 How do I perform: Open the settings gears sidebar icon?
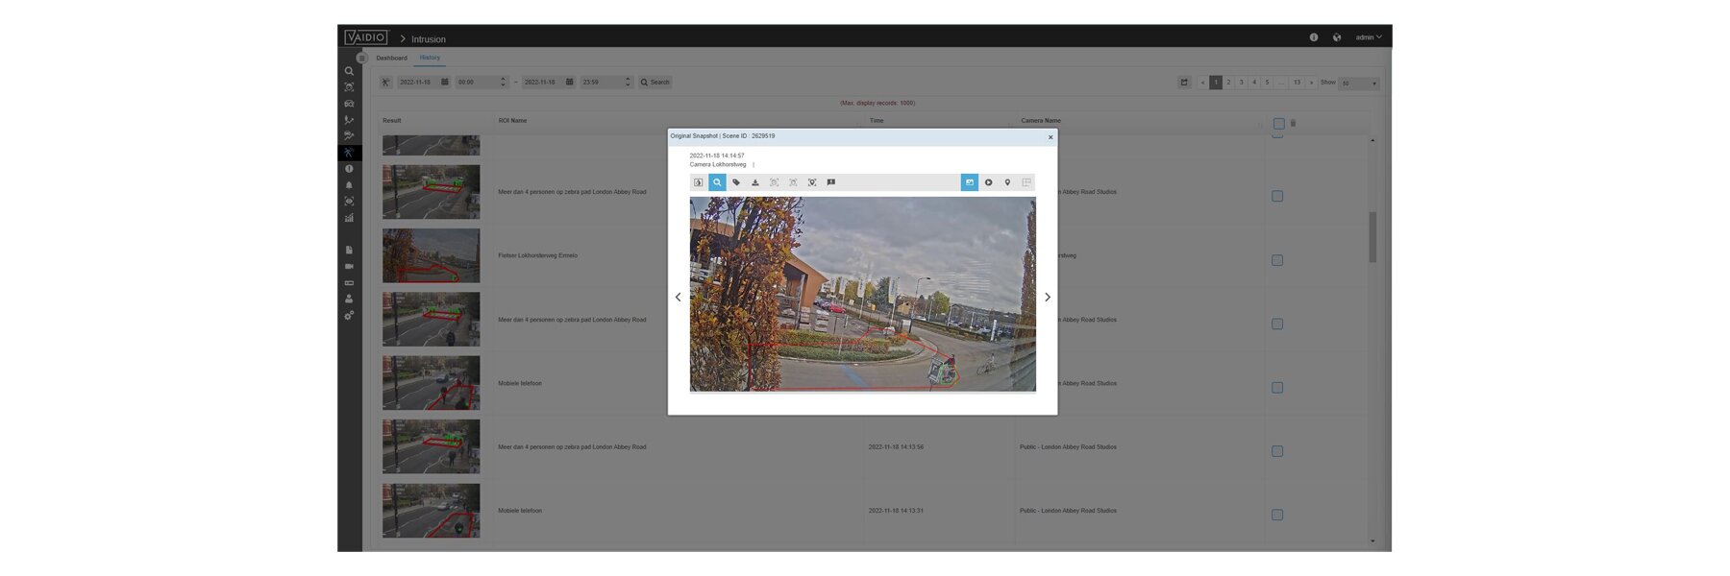tap(349, 315)
